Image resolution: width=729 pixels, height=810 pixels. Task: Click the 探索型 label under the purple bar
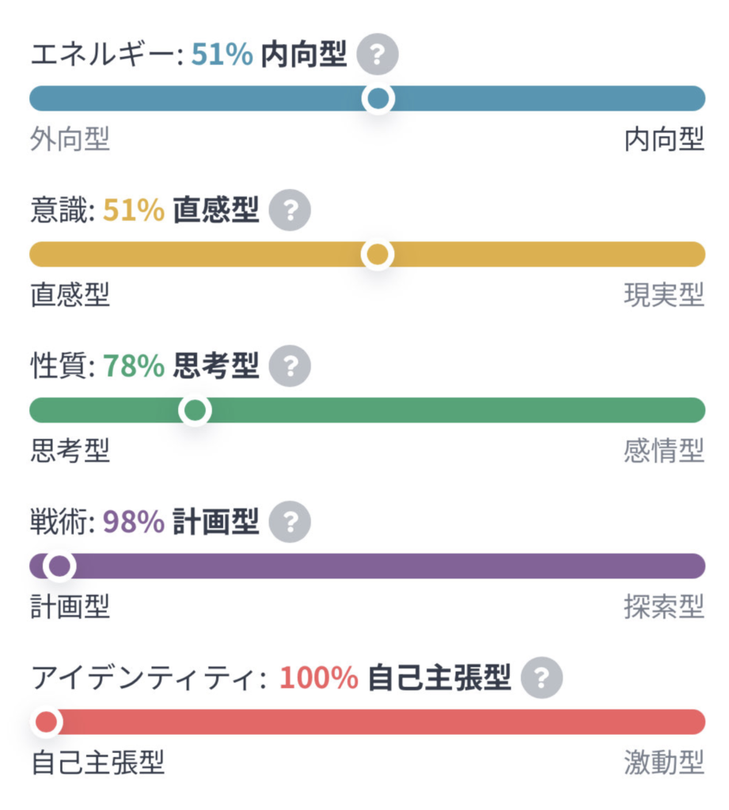point(663,607)
